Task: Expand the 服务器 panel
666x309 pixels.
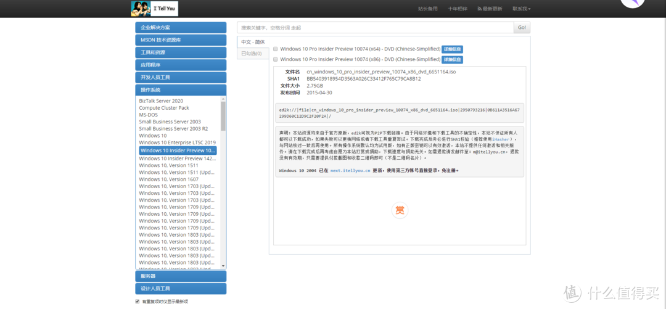Action: click(181, 276)
